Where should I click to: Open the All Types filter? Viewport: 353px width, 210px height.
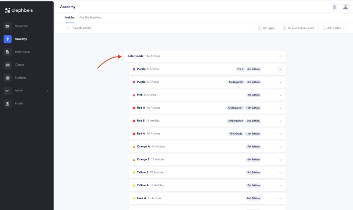click(x=266, y=28)
